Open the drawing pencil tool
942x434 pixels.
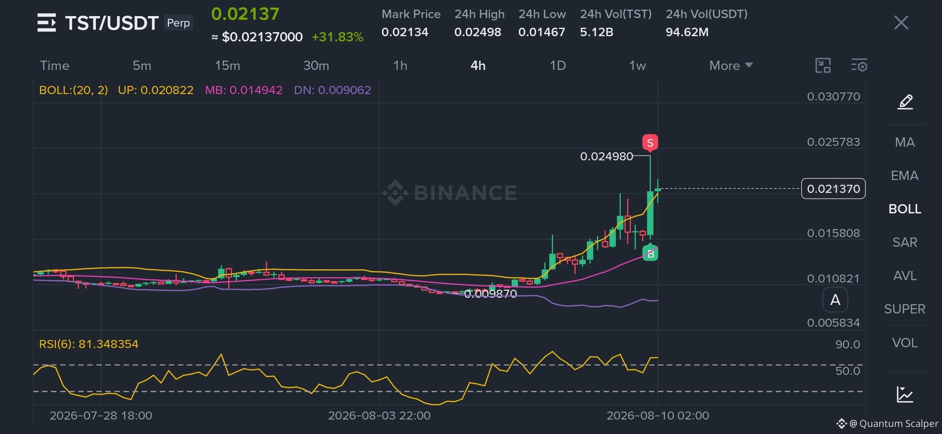click(905, 102)
